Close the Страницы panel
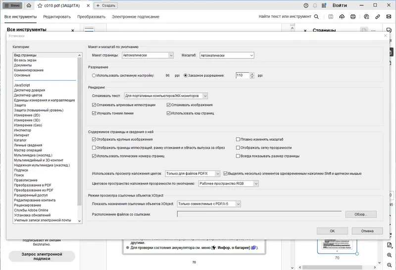 click(x=305, y=31)
